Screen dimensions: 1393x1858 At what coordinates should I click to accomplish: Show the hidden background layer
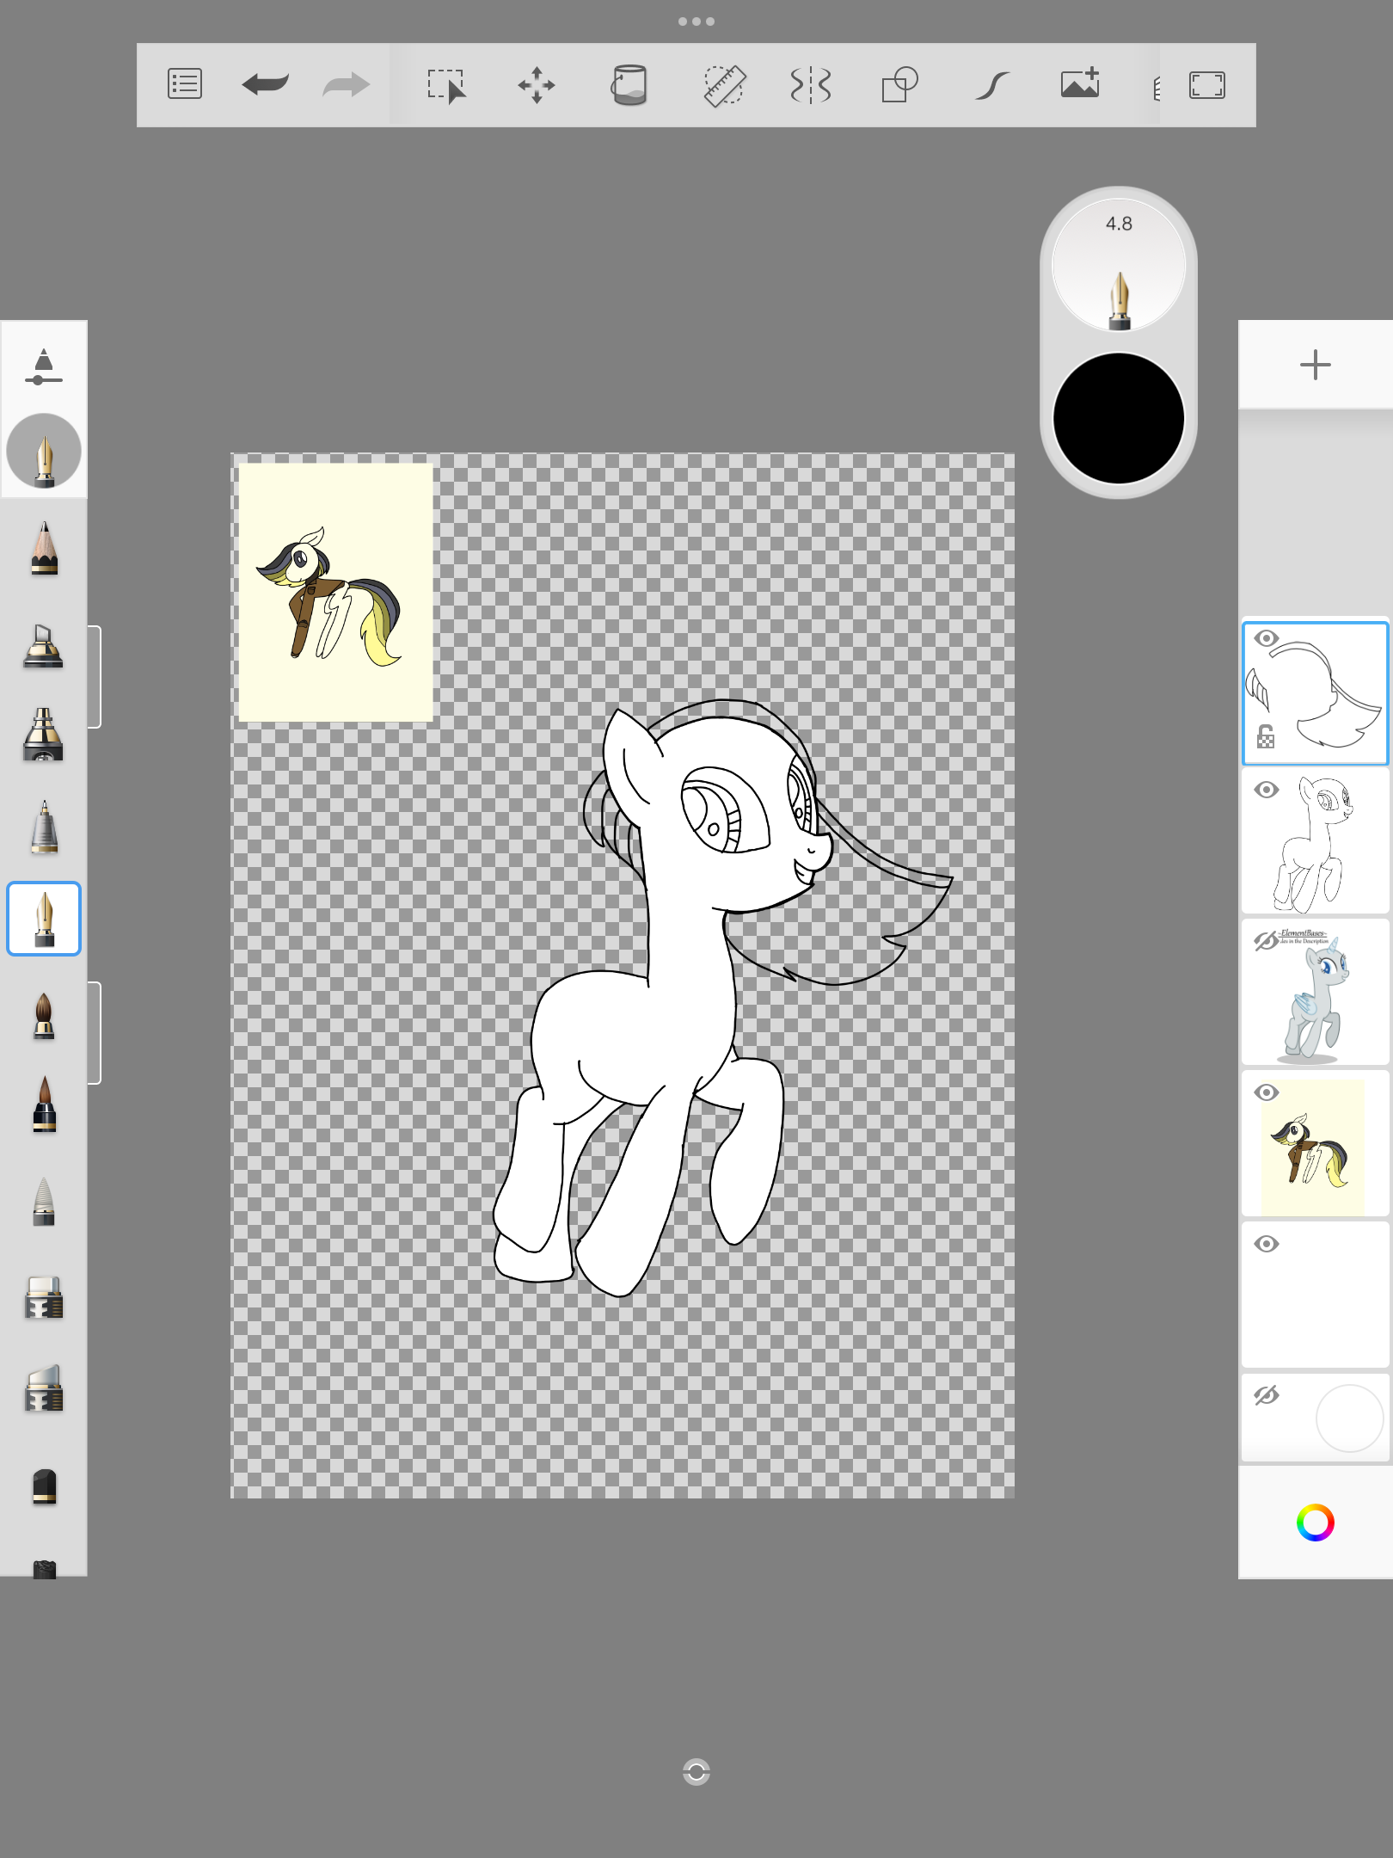(x=1266, y=1395)
